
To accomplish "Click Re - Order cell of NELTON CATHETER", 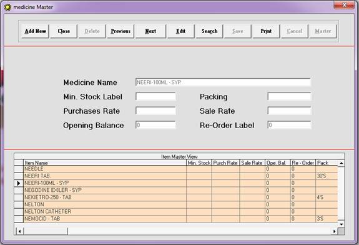I will coord(303,211).
